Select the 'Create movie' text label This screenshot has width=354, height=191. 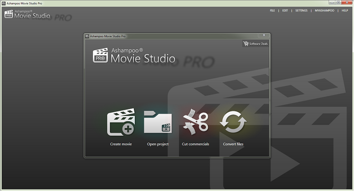coord(121,144)
